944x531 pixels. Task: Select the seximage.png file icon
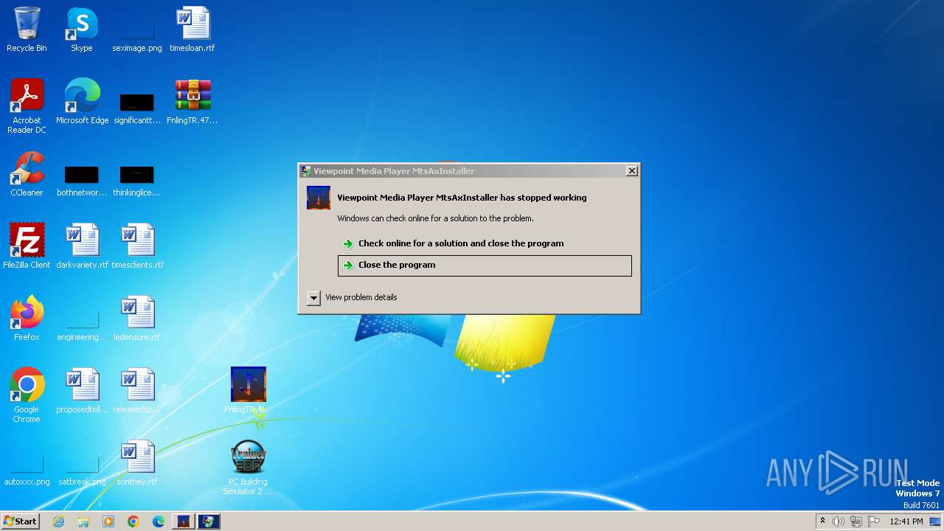pyautogui.click(x=137, y=29)
